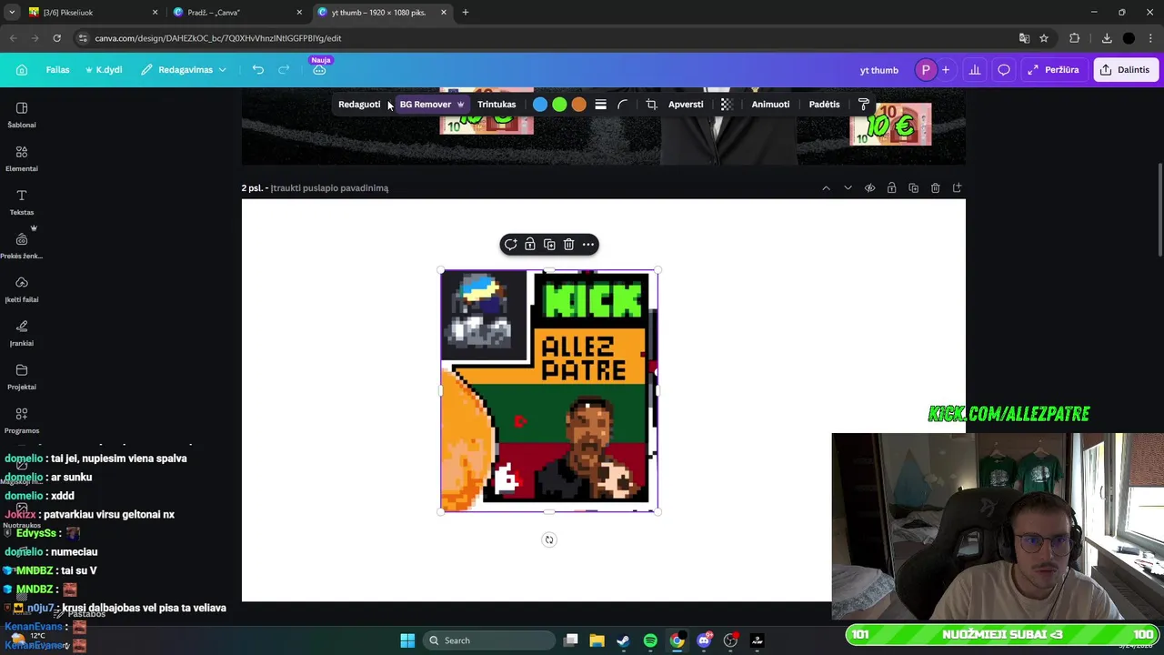Click the Apversti flip button
The height and width of the screenshot is (655, 1164).
tap(686, 105)
